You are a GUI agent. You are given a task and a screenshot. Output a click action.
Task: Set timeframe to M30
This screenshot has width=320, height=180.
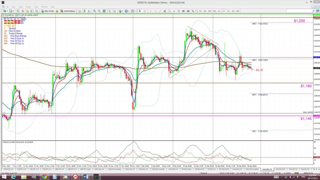point(214,11)
